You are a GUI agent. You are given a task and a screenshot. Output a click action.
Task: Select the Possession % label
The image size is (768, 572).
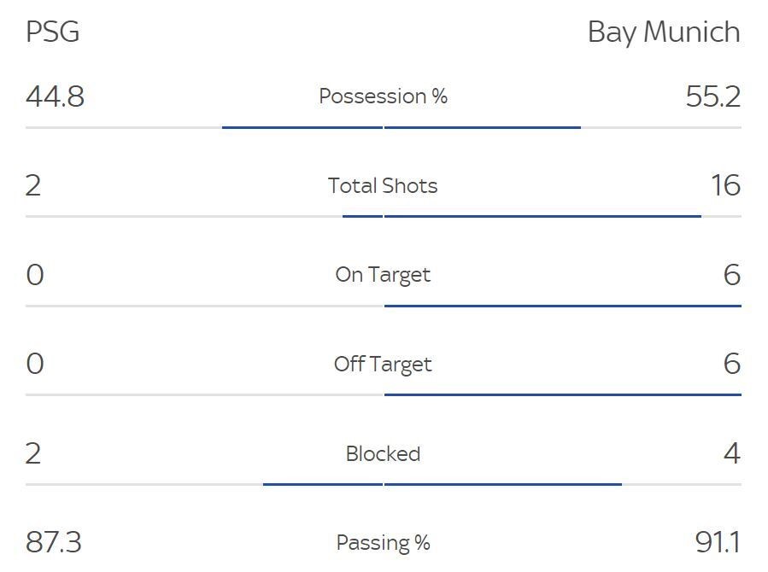tap(383, 96)
